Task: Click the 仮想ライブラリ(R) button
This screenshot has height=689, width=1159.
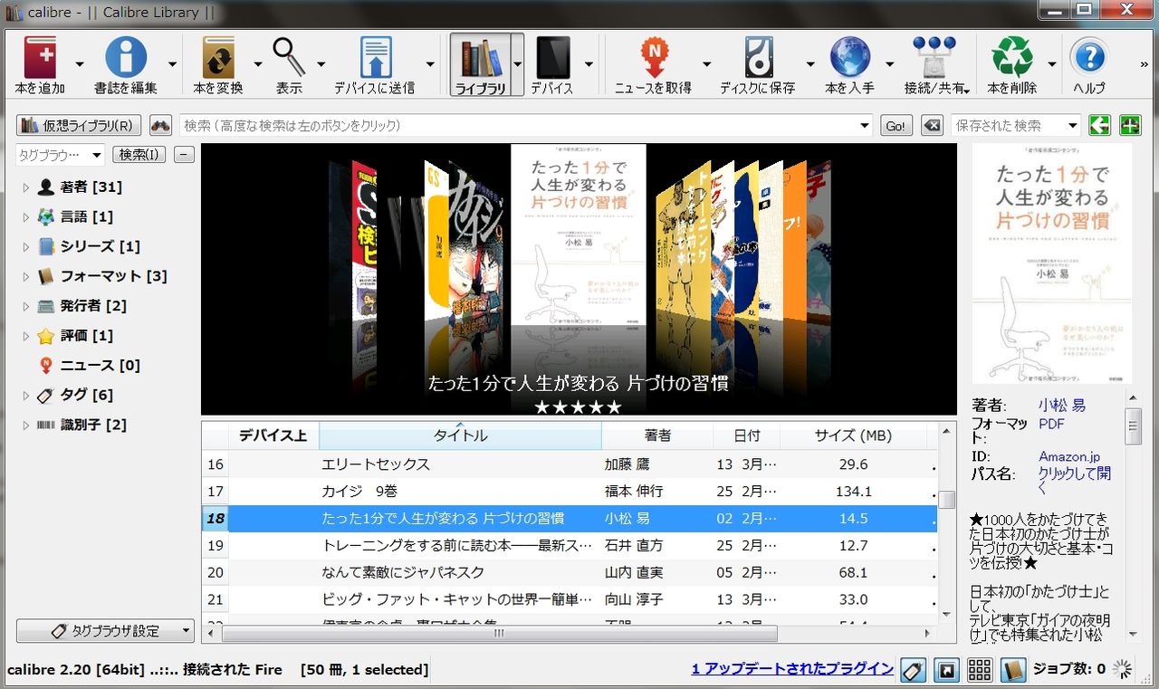Action: [x=80, y=126]
